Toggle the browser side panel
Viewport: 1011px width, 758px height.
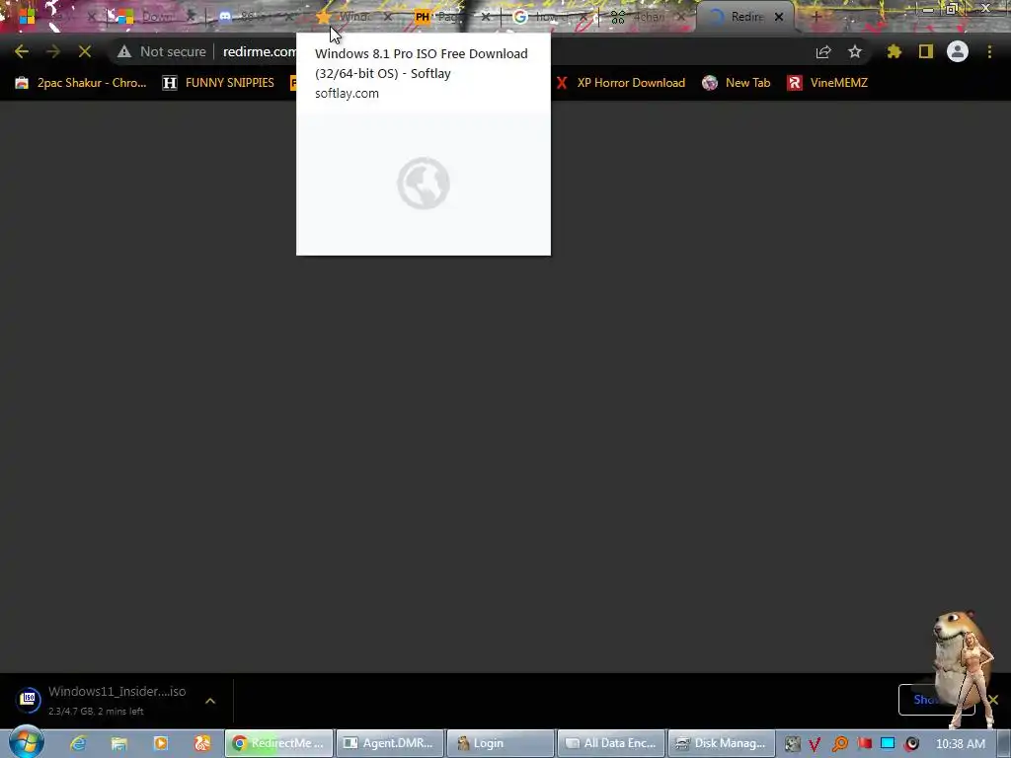(x=926, y=51)
